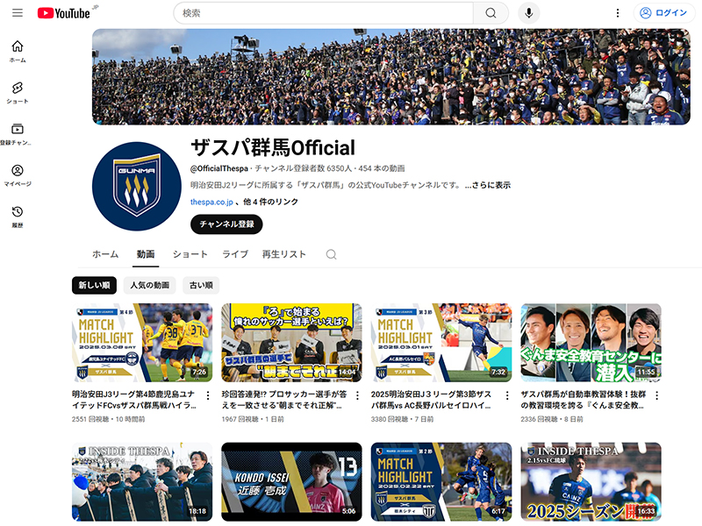
Task: Subscribe using チャンネル登録 button
Action: [x=226, y=224]
